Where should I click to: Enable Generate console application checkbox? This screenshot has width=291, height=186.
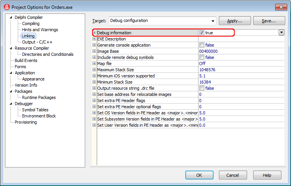tap(202, 45)
